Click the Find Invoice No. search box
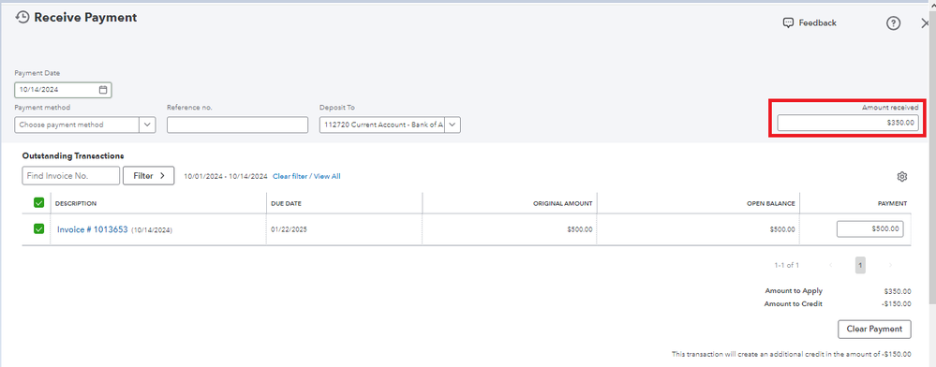 [71, 176]
